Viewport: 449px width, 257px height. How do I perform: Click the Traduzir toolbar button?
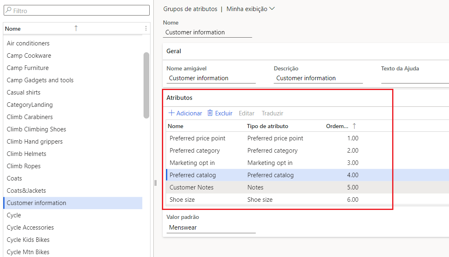pos(272,113)
